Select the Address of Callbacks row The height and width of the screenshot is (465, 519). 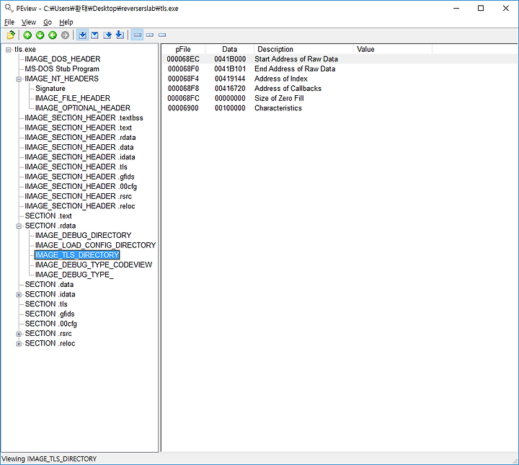click(x=340, y=89)
